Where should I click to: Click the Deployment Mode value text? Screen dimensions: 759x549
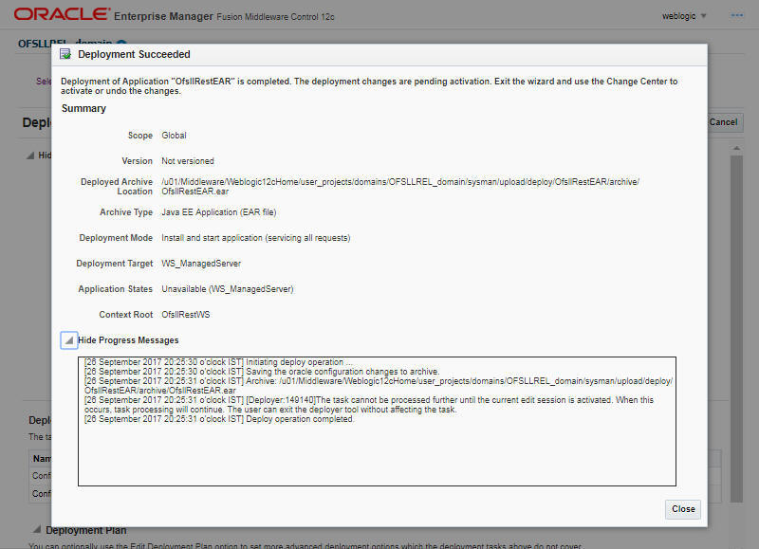point(255,238)
